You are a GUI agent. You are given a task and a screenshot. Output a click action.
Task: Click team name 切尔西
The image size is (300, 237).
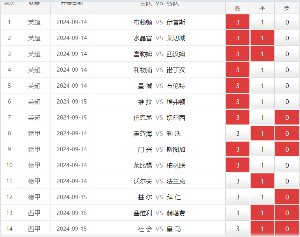coord(176,118)
